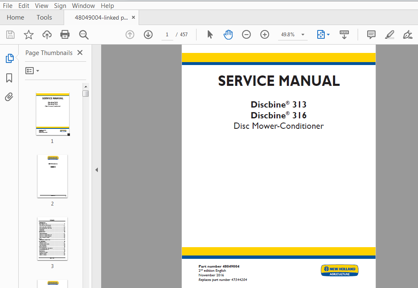Open the View menu
The height and width of the screenshot is (288, 418).
42,5
